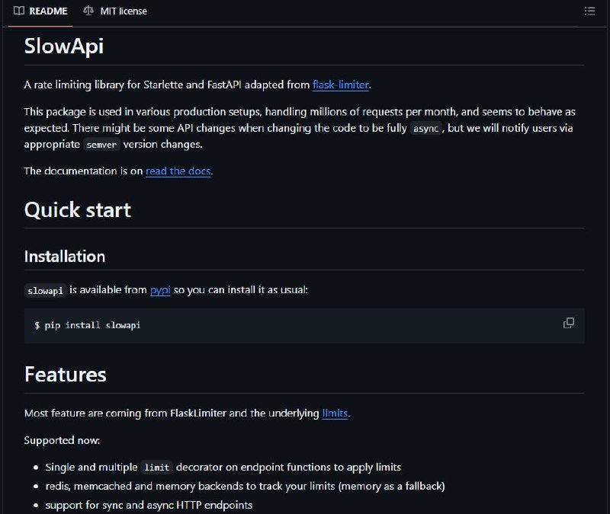
Task: Click 'The documentation is on' text
Action: pos(83,171)
